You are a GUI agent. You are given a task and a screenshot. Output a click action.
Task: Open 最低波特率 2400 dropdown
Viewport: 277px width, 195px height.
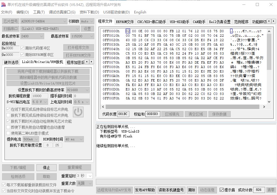tap(32, 36)
